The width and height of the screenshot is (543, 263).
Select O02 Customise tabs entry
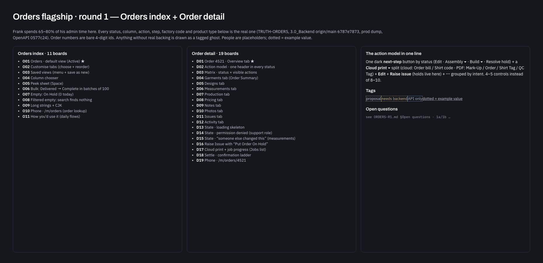(x=56, y=67)
